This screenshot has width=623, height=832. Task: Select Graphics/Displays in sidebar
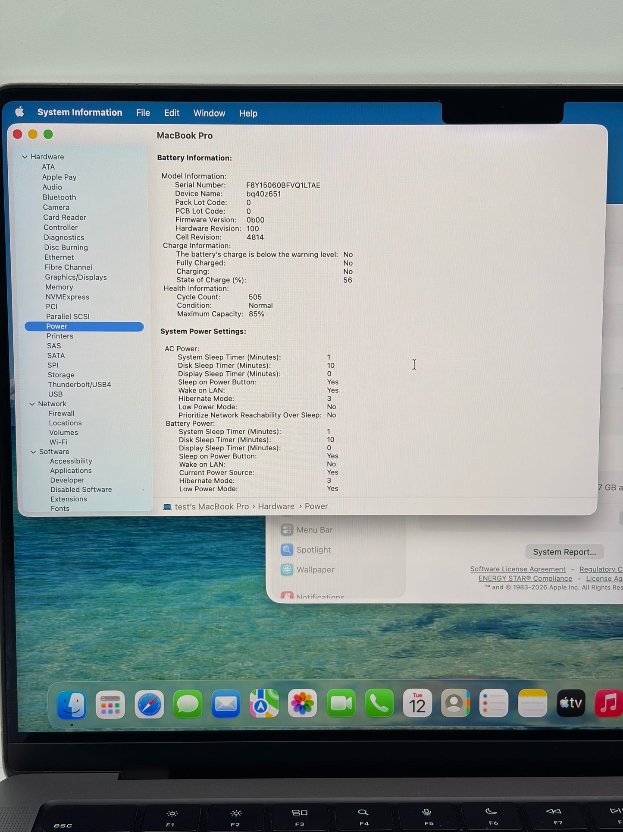point(76,277)
